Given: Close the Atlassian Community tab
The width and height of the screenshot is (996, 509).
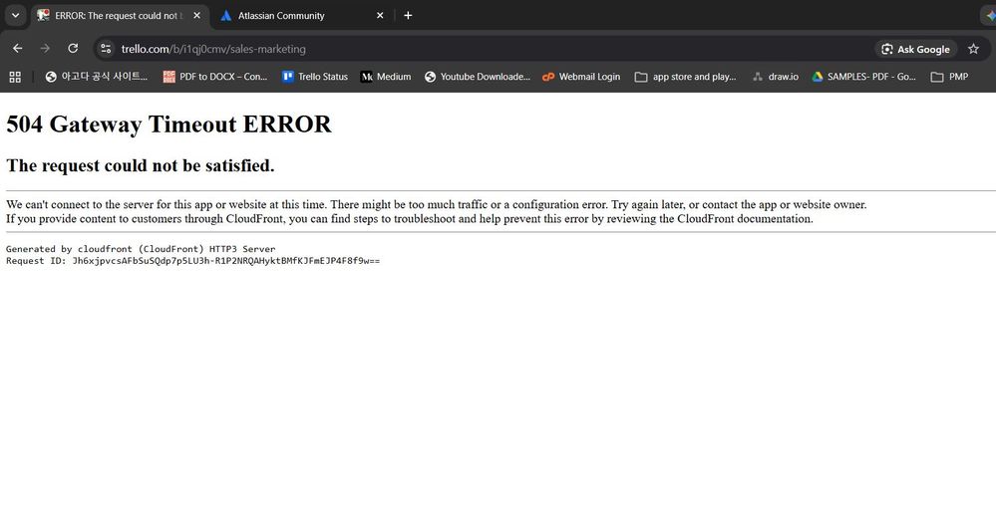Looking at the screenshot, I should 380,15.
